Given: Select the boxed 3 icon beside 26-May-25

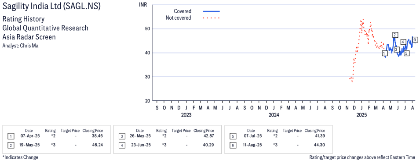Looking at the screenshot, I should tap(122, 136).
